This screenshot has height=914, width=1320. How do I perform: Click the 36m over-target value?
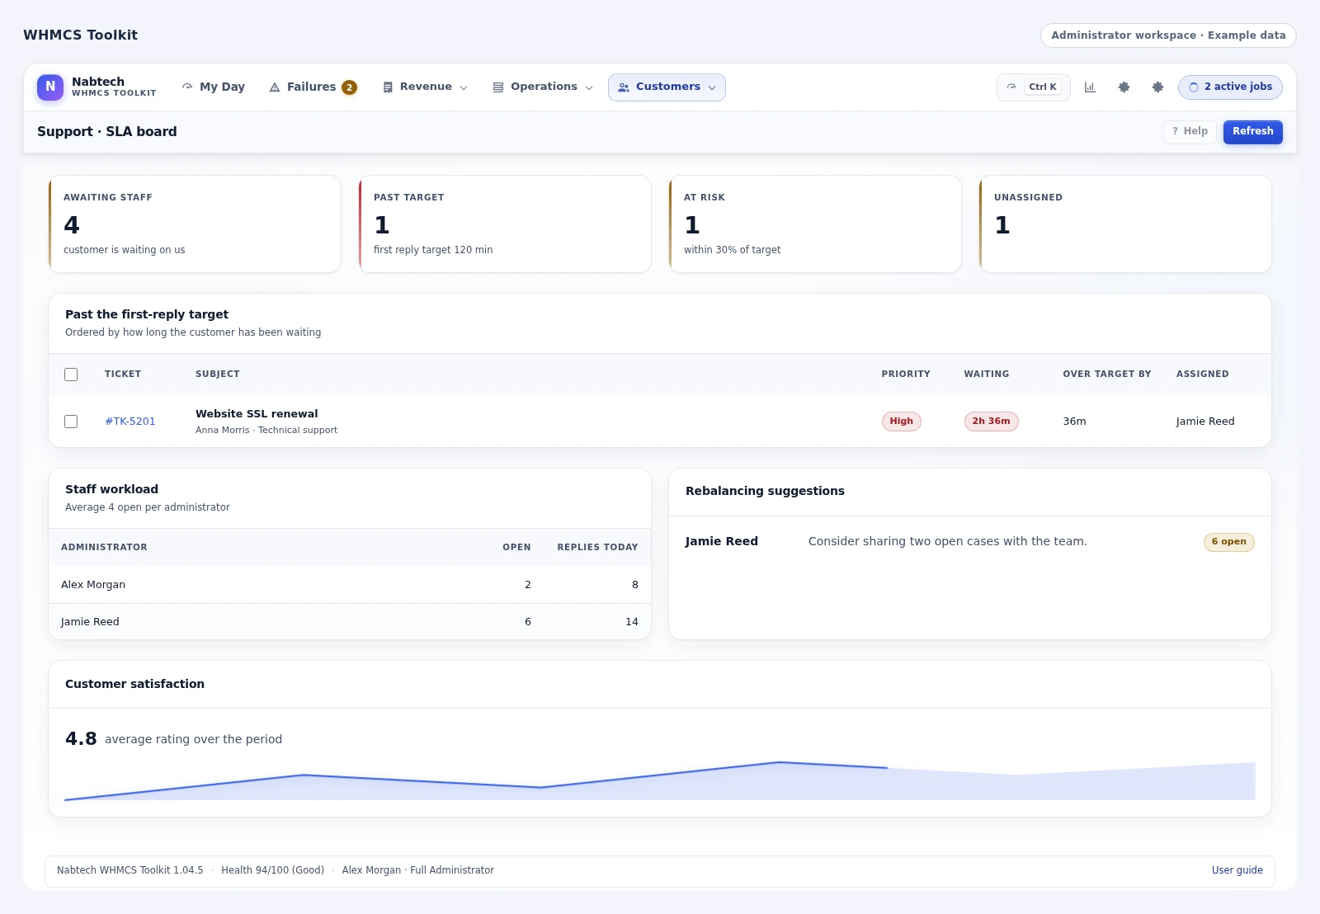pos(1074,422)
